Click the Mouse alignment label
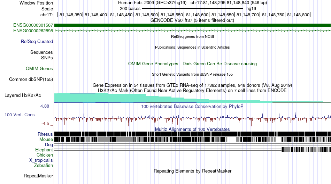This screenshot has width=331, height=184. pos(46,140)
